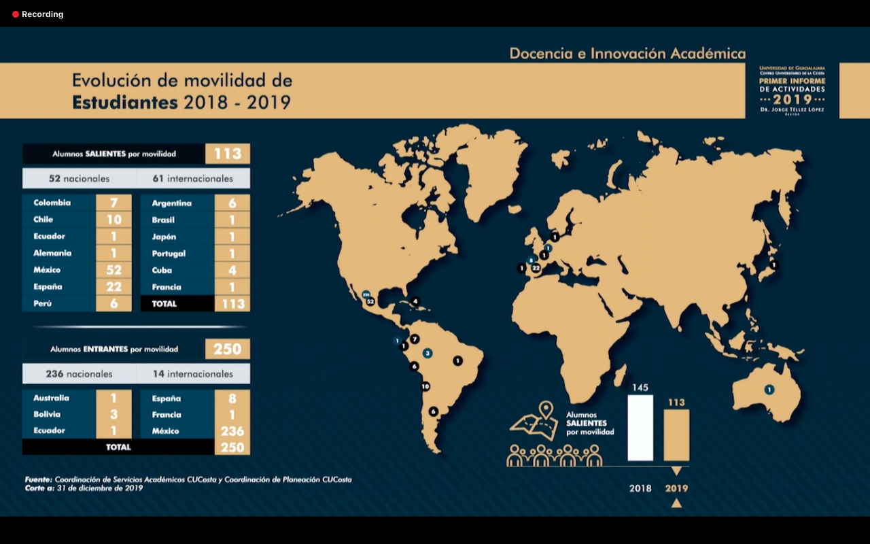Select the 52 nacionales cell

[79, 179]
